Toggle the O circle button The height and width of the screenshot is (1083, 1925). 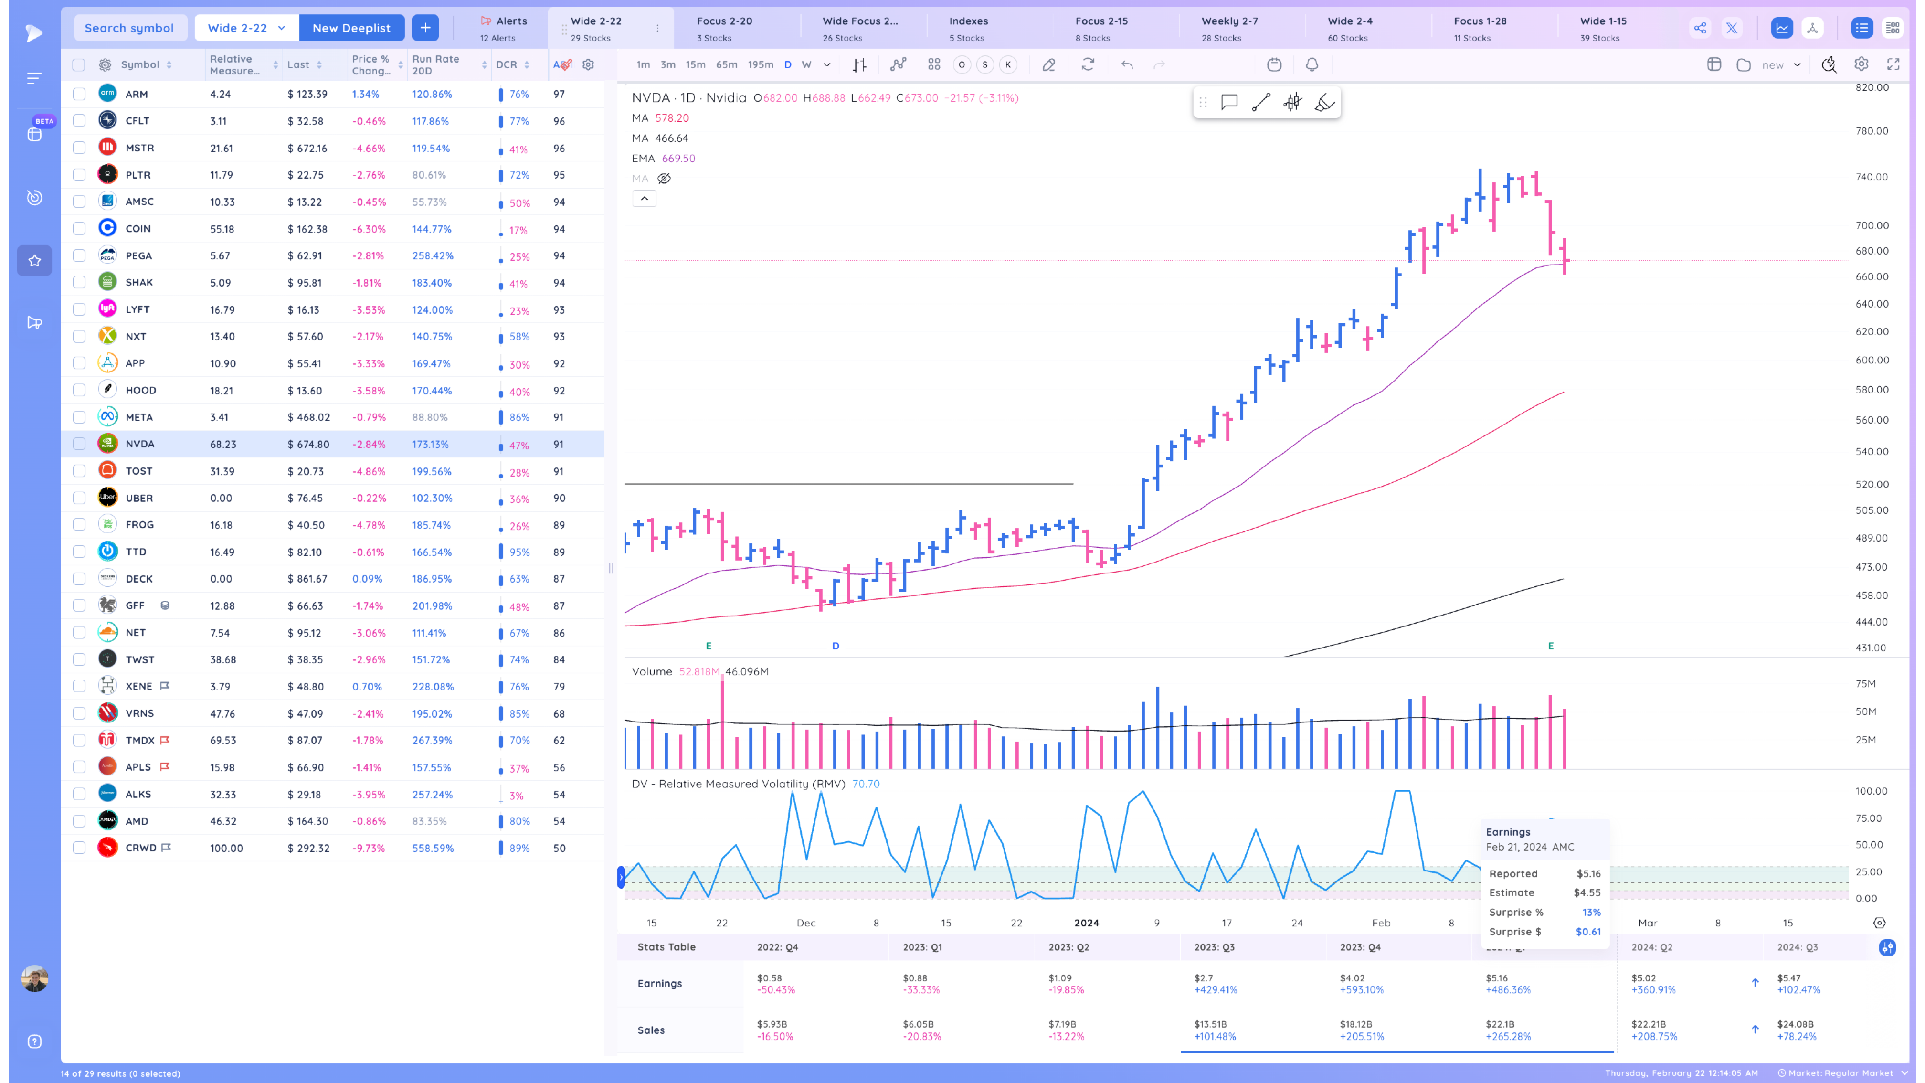pos(962,65)
